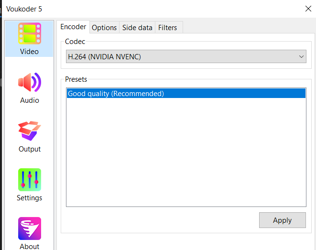The image size is (316, 250).
Task: Click the About tornado icon
Action: click(x=30, y=228)
